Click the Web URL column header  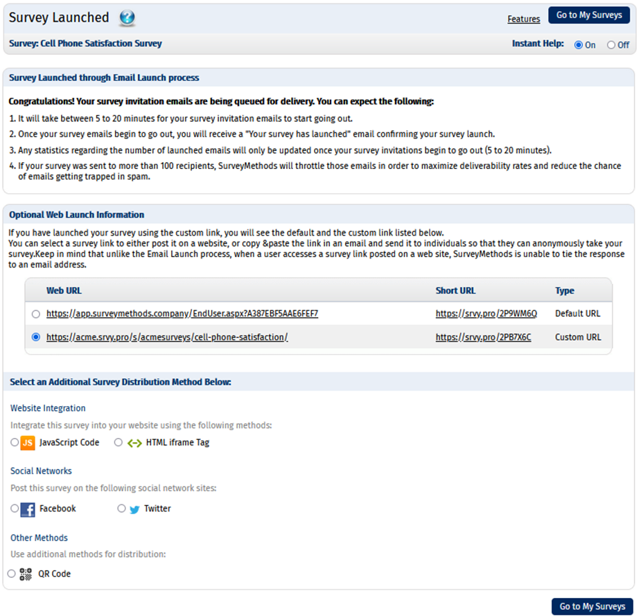[x=64, y=291]
